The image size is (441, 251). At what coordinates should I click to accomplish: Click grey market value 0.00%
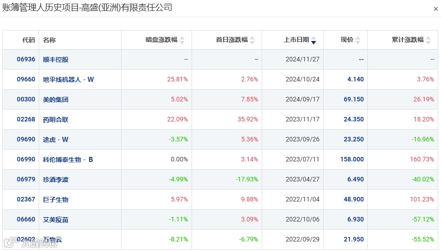click(x=179, y=159)
